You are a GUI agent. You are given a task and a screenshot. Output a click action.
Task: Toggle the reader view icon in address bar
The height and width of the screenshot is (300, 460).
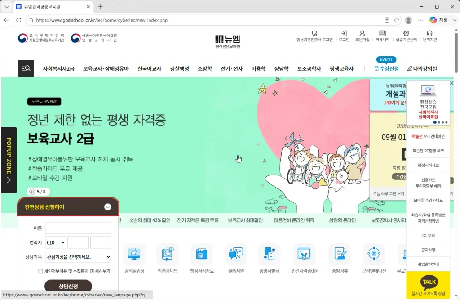click(387, 20)
